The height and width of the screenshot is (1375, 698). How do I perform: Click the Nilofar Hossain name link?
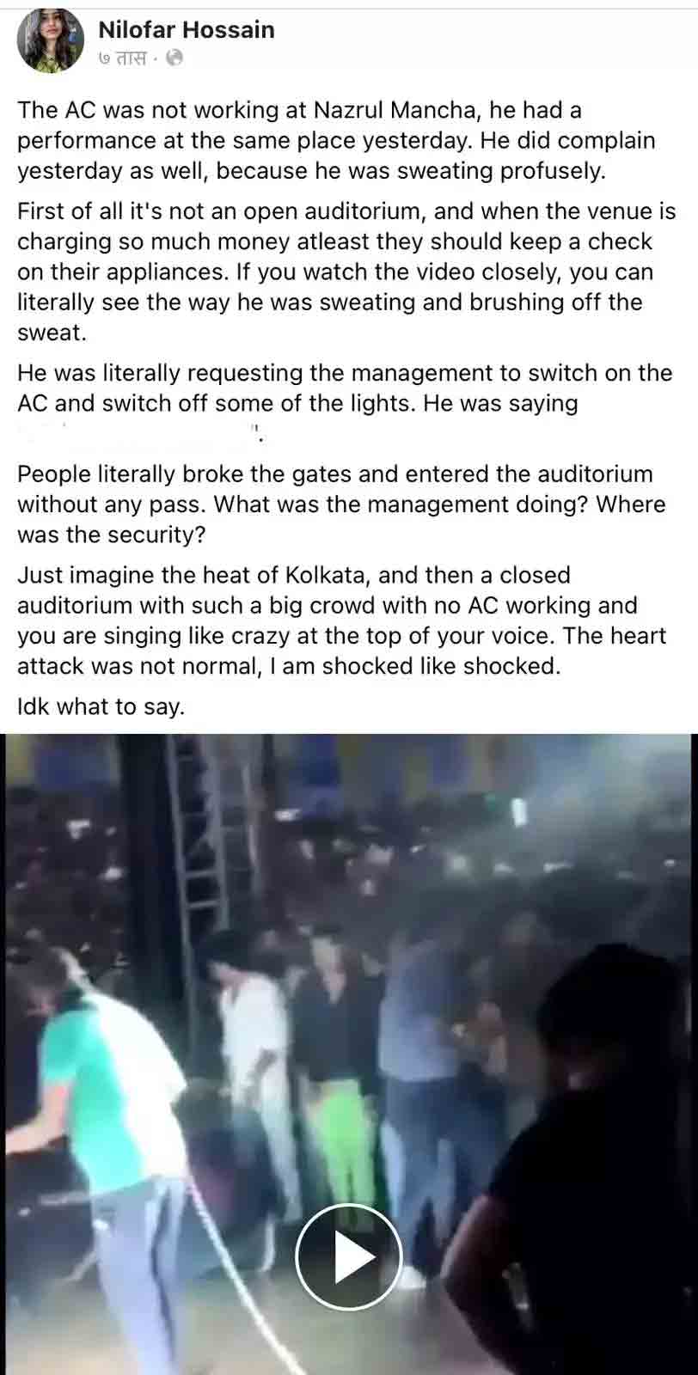pos(187,29)
